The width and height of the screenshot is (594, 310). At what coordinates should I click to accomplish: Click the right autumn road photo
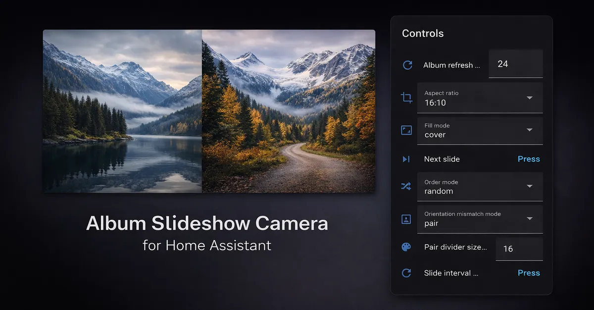coord(289,111)
